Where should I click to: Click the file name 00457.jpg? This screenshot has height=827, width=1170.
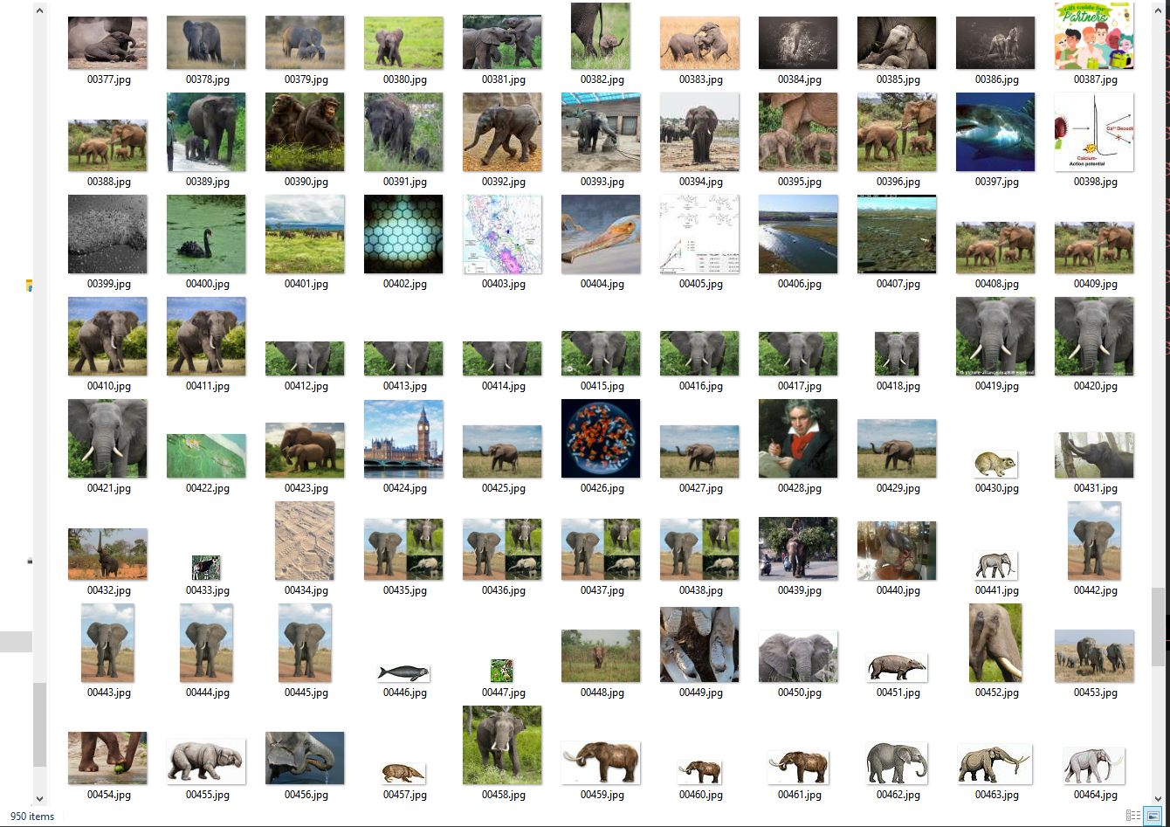pyautogui.click(x=405, y=795)
